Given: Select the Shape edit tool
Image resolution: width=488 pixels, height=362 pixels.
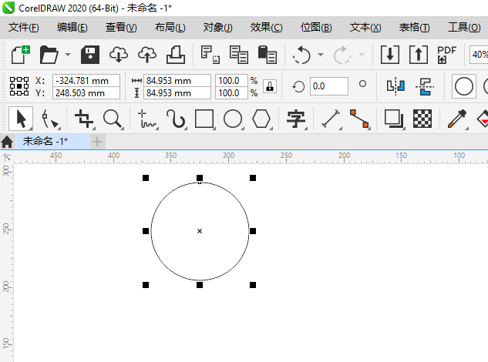Looking at the screenshot, I should (50, 119).
